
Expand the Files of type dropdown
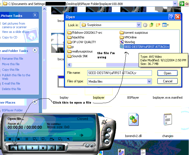149,82
